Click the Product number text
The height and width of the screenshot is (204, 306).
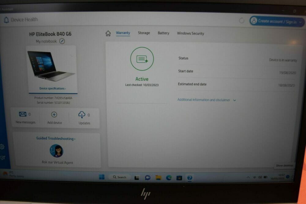point(53,98)
